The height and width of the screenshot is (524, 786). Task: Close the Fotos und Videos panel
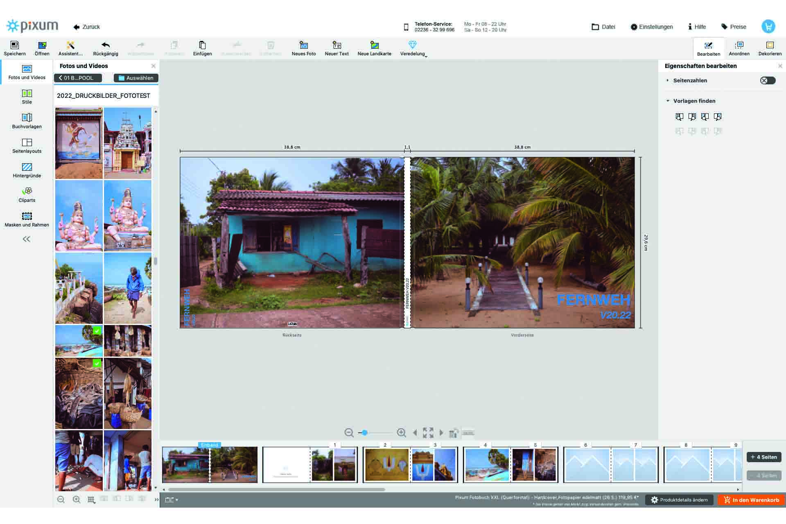[x=154, y=66]
